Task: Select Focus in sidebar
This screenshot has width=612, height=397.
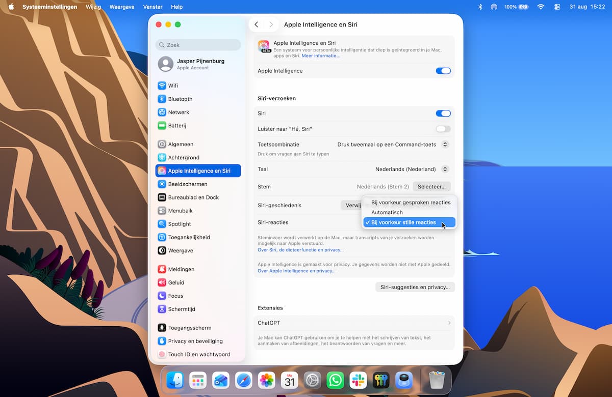Action: pos(198,295)
